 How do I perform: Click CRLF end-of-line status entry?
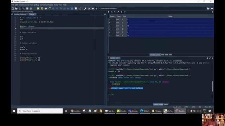click(x=193, y=107)
